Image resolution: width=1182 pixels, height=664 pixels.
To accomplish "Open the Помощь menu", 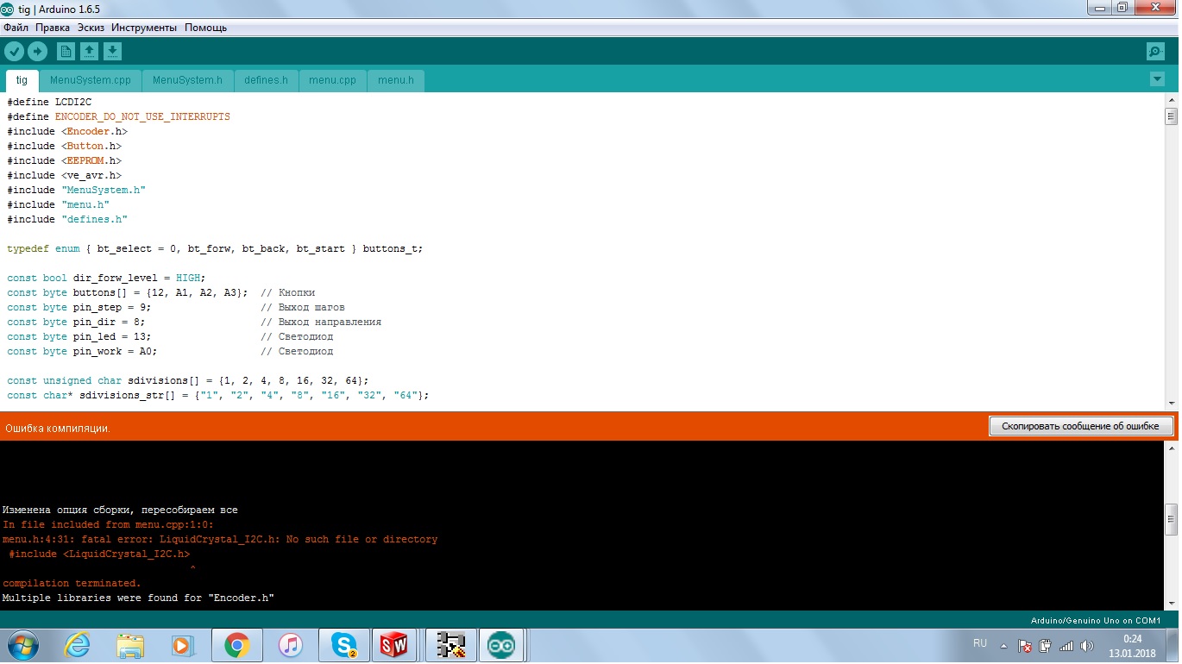I will [205, 28].
